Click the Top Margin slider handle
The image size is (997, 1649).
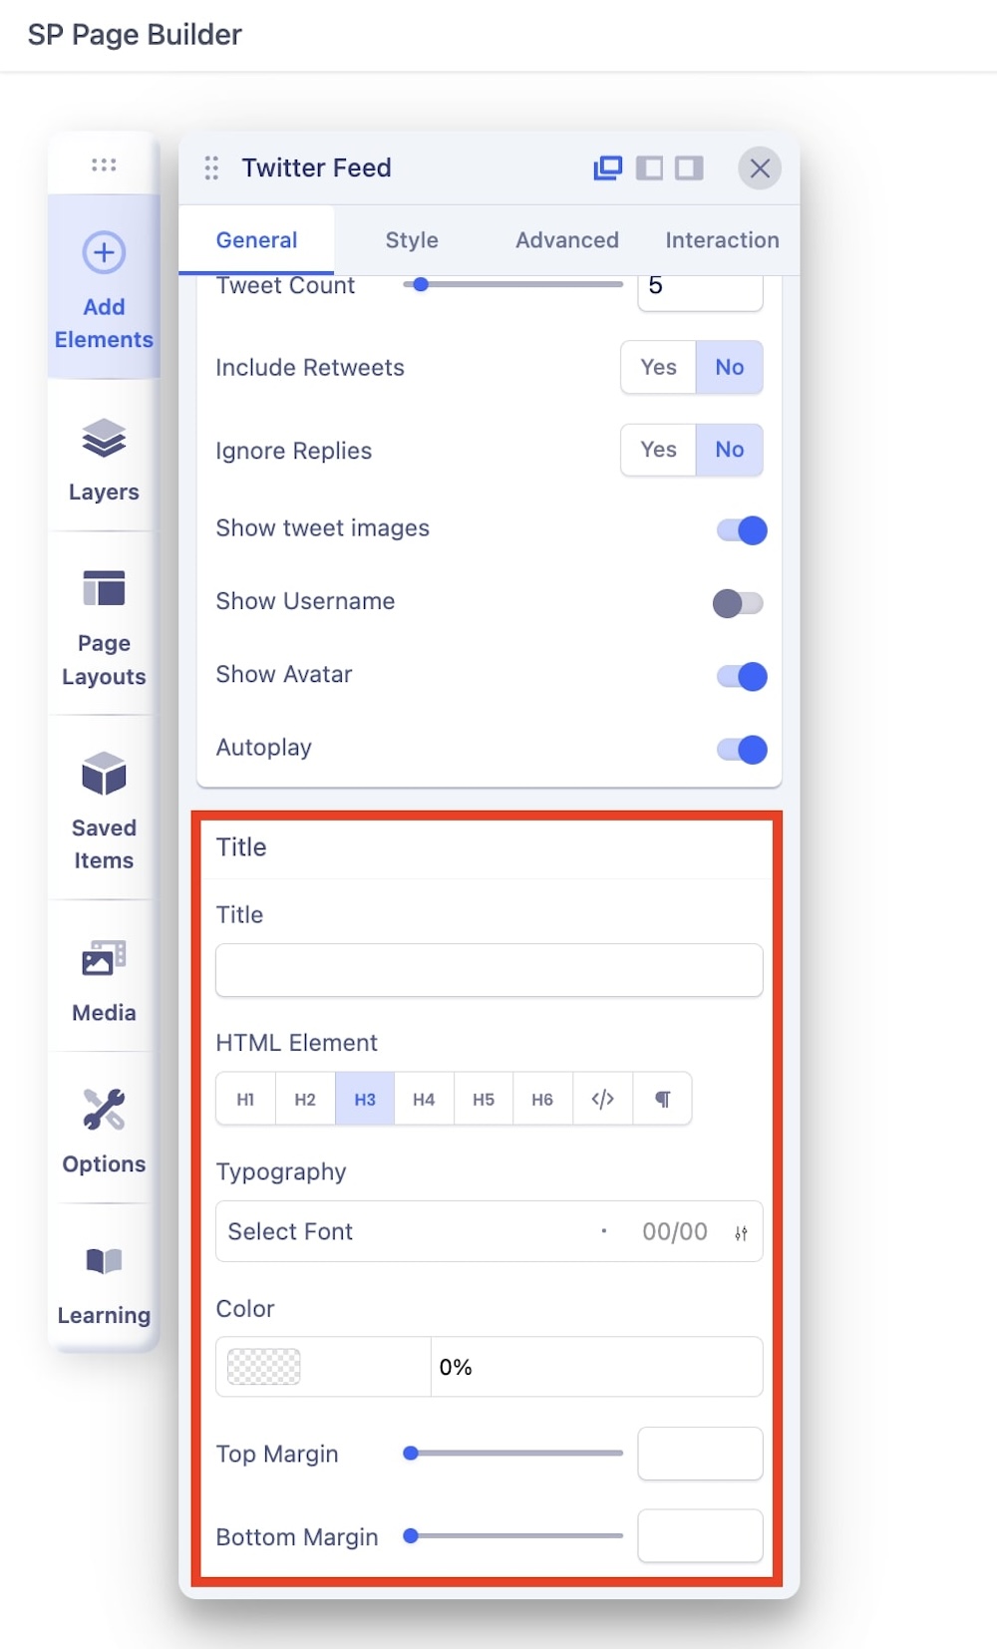point(410,1454)
